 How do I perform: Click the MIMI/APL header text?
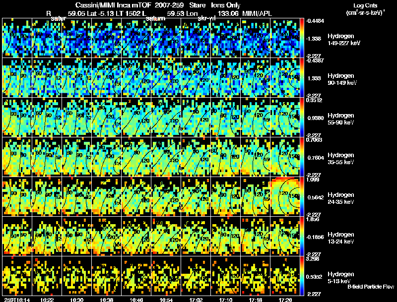[x=257, y=13]
